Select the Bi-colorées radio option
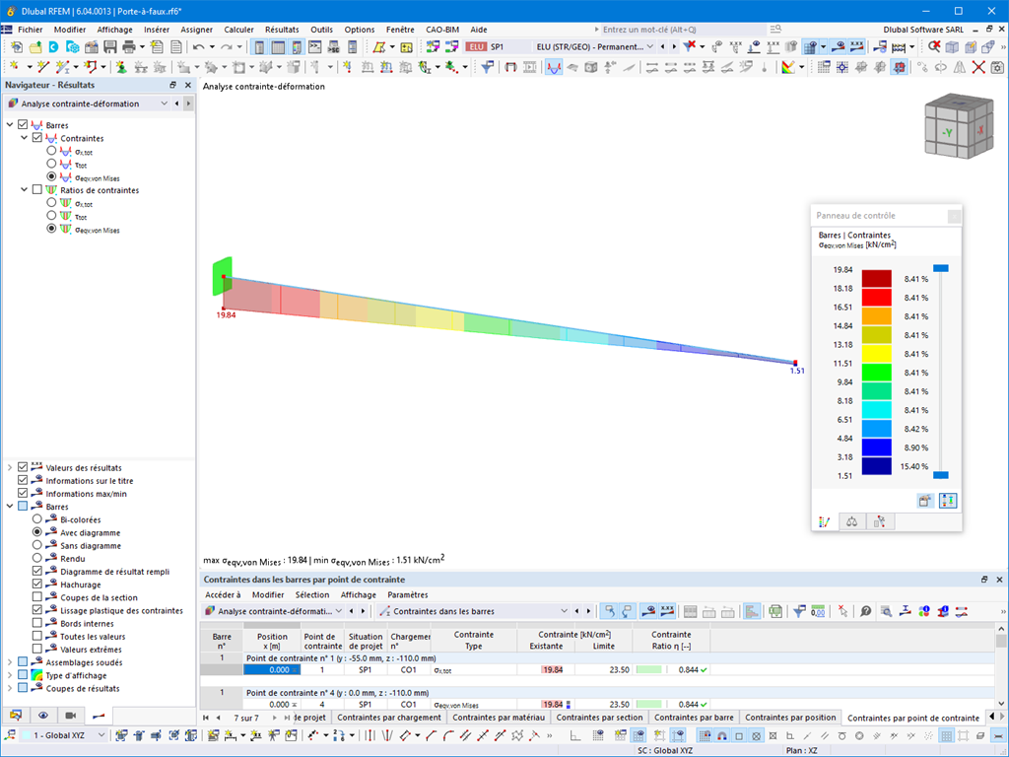The image size is (1009, 757). [37, 518]
